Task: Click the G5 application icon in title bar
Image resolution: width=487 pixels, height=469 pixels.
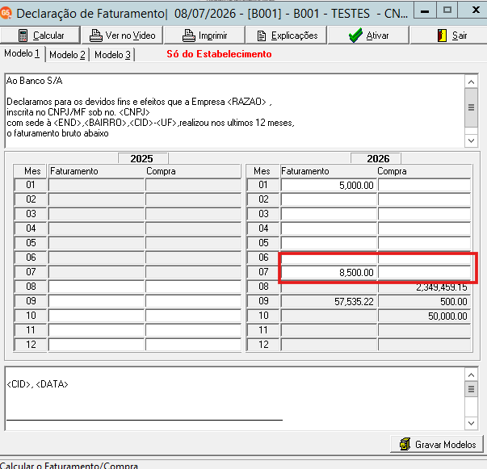Action: coord(6,13)
